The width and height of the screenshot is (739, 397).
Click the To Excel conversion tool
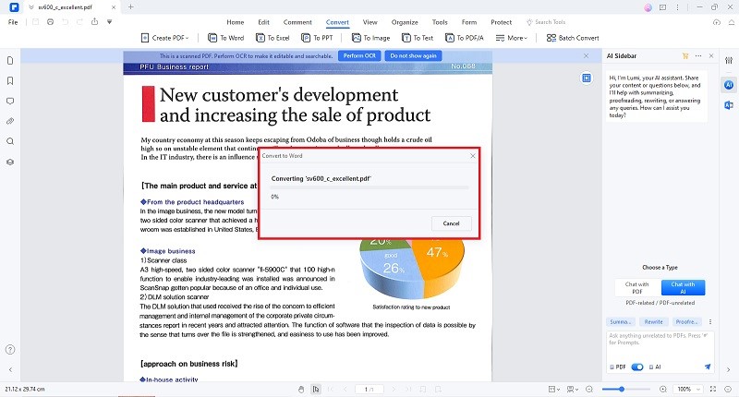coord(273,38)
